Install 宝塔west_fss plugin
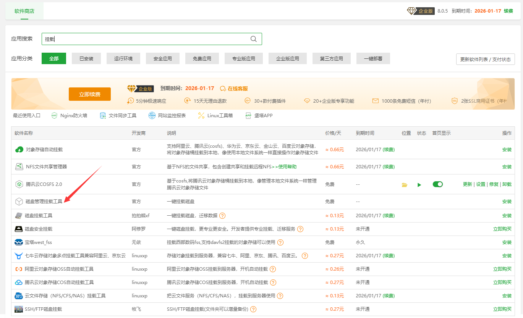523x318 pixels. [507, 242]
